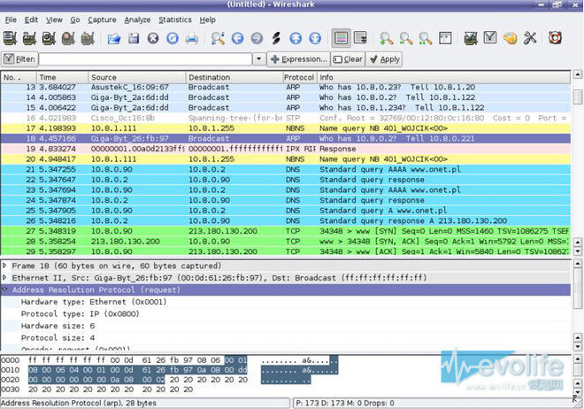Select packet 21 DNS query AAAA www.onet.pl

286,169
